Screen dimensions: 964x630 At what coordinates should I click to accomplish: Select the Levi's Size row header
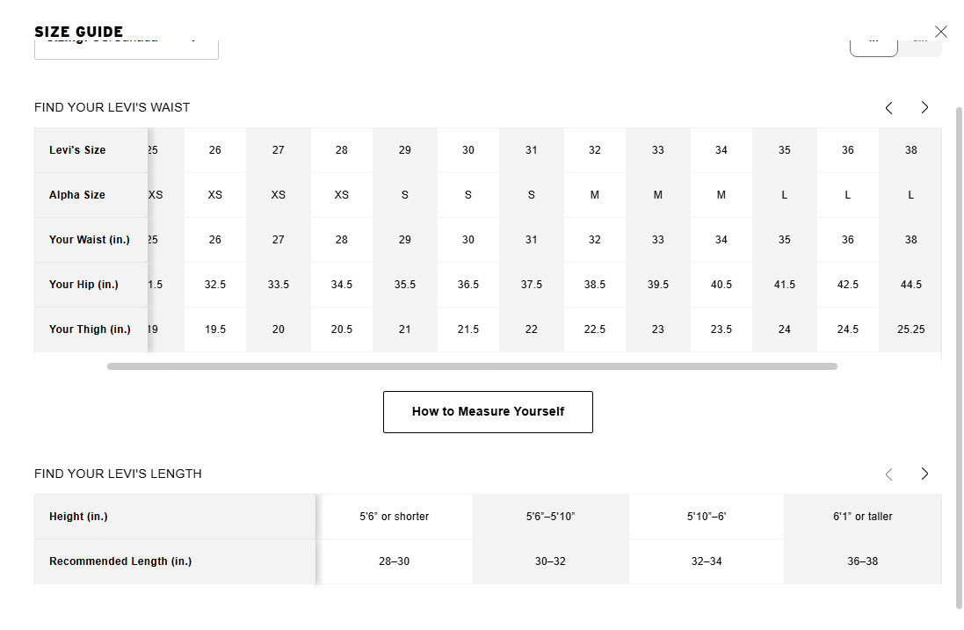91,150
